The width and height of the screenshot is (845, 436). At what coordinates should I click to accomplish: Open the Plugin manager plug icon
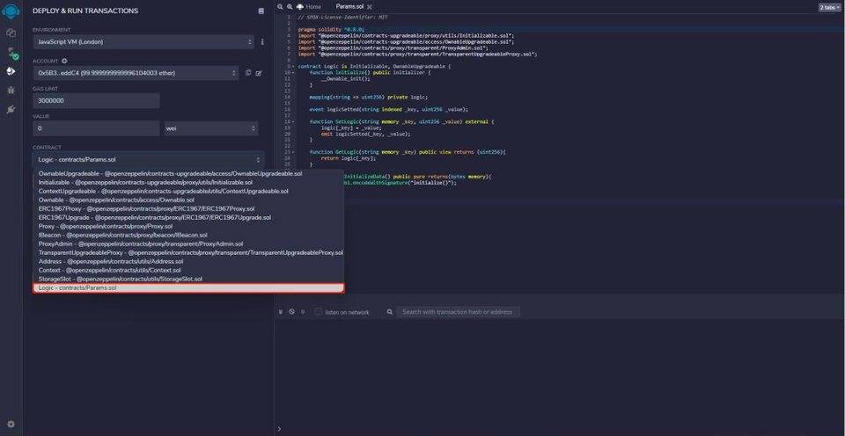[11, 109]
